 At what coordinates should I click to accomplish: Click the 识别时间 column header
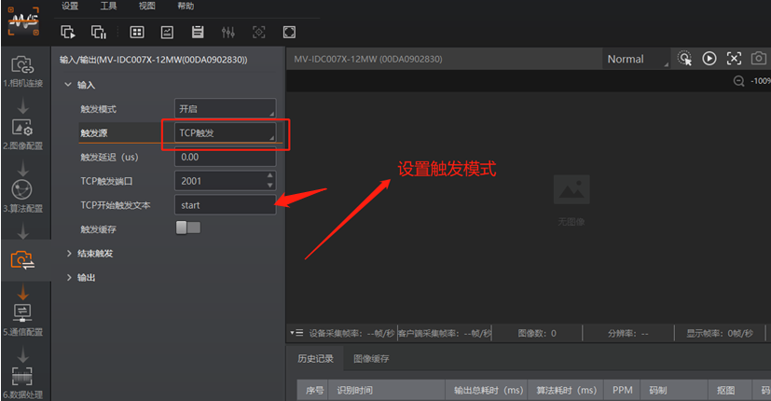[387, 390]
